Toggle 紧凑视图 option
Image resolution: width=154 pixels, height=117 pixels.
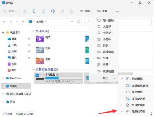pos(104,71)
